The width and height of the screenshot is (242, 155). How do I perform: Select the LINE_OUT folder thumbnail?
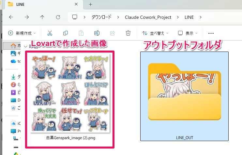tap(184, 91)
